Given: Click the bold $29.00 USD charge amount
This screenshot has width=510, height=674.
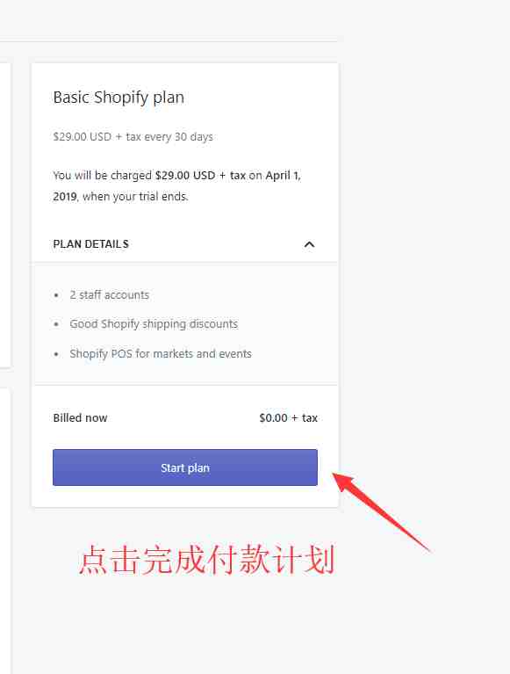Looking at the screenshot, I should click(x=185, y=176).
